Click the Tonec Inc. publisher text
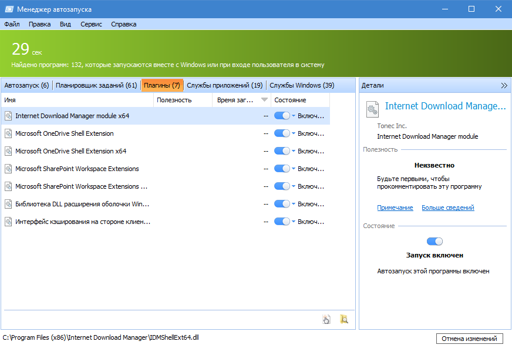This screenshot has width=512, height=348. pyautogui.click(x=392, y=126)
